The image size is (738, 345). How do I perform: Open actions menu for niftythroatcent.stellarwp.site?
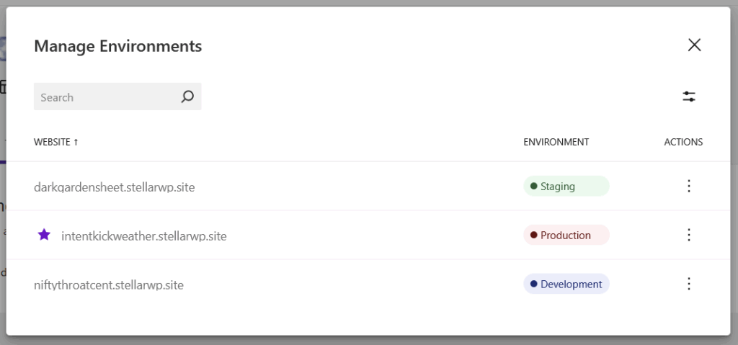688,284
